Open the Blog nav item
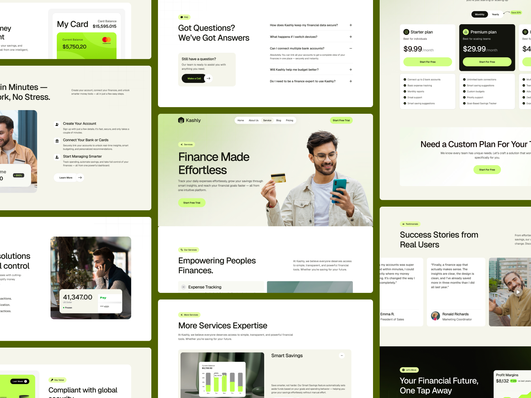This screenshot has height=398, width=531. point(279,120)
